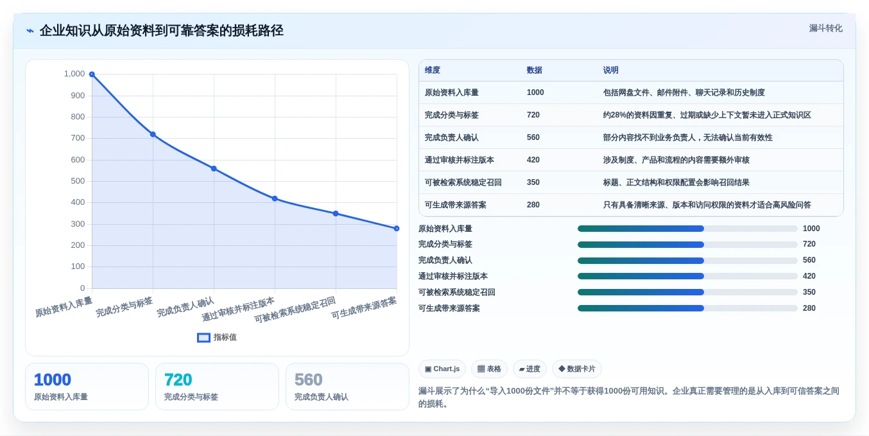The image size is (869, 436).
Task: Click x-axis label 可生成带来源答案 under chart
Action: click(364, 308)
